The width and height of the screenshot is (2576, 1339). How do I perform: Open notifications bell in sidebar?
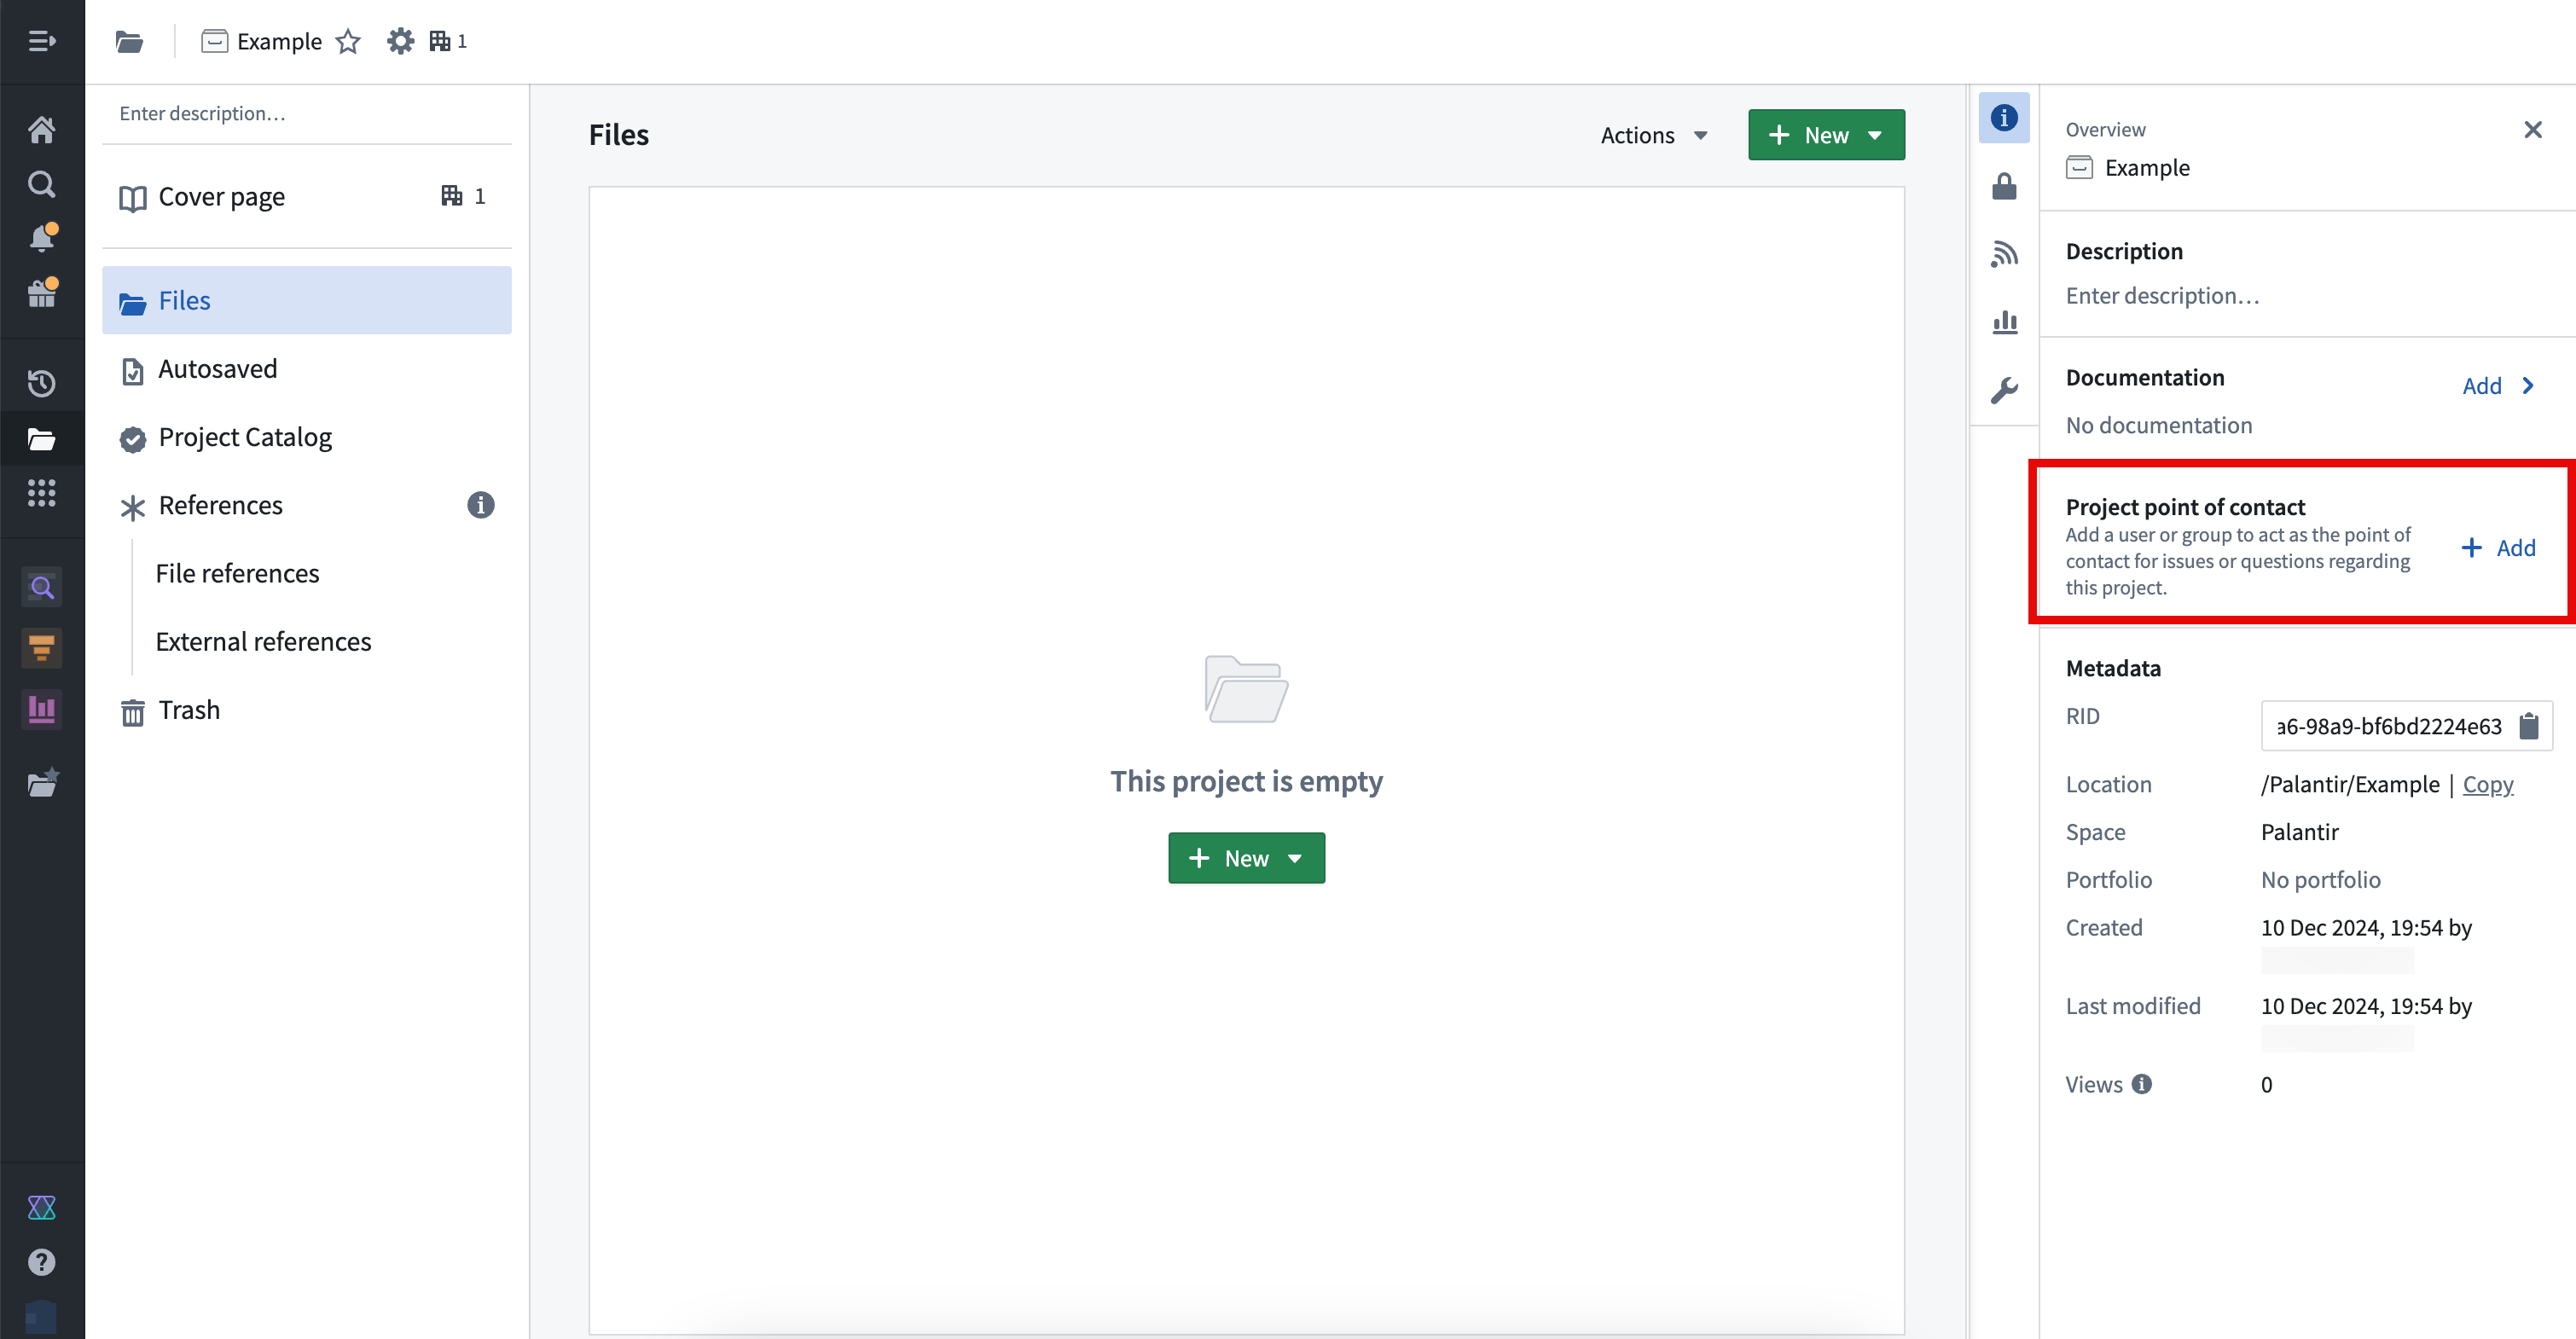42,238
